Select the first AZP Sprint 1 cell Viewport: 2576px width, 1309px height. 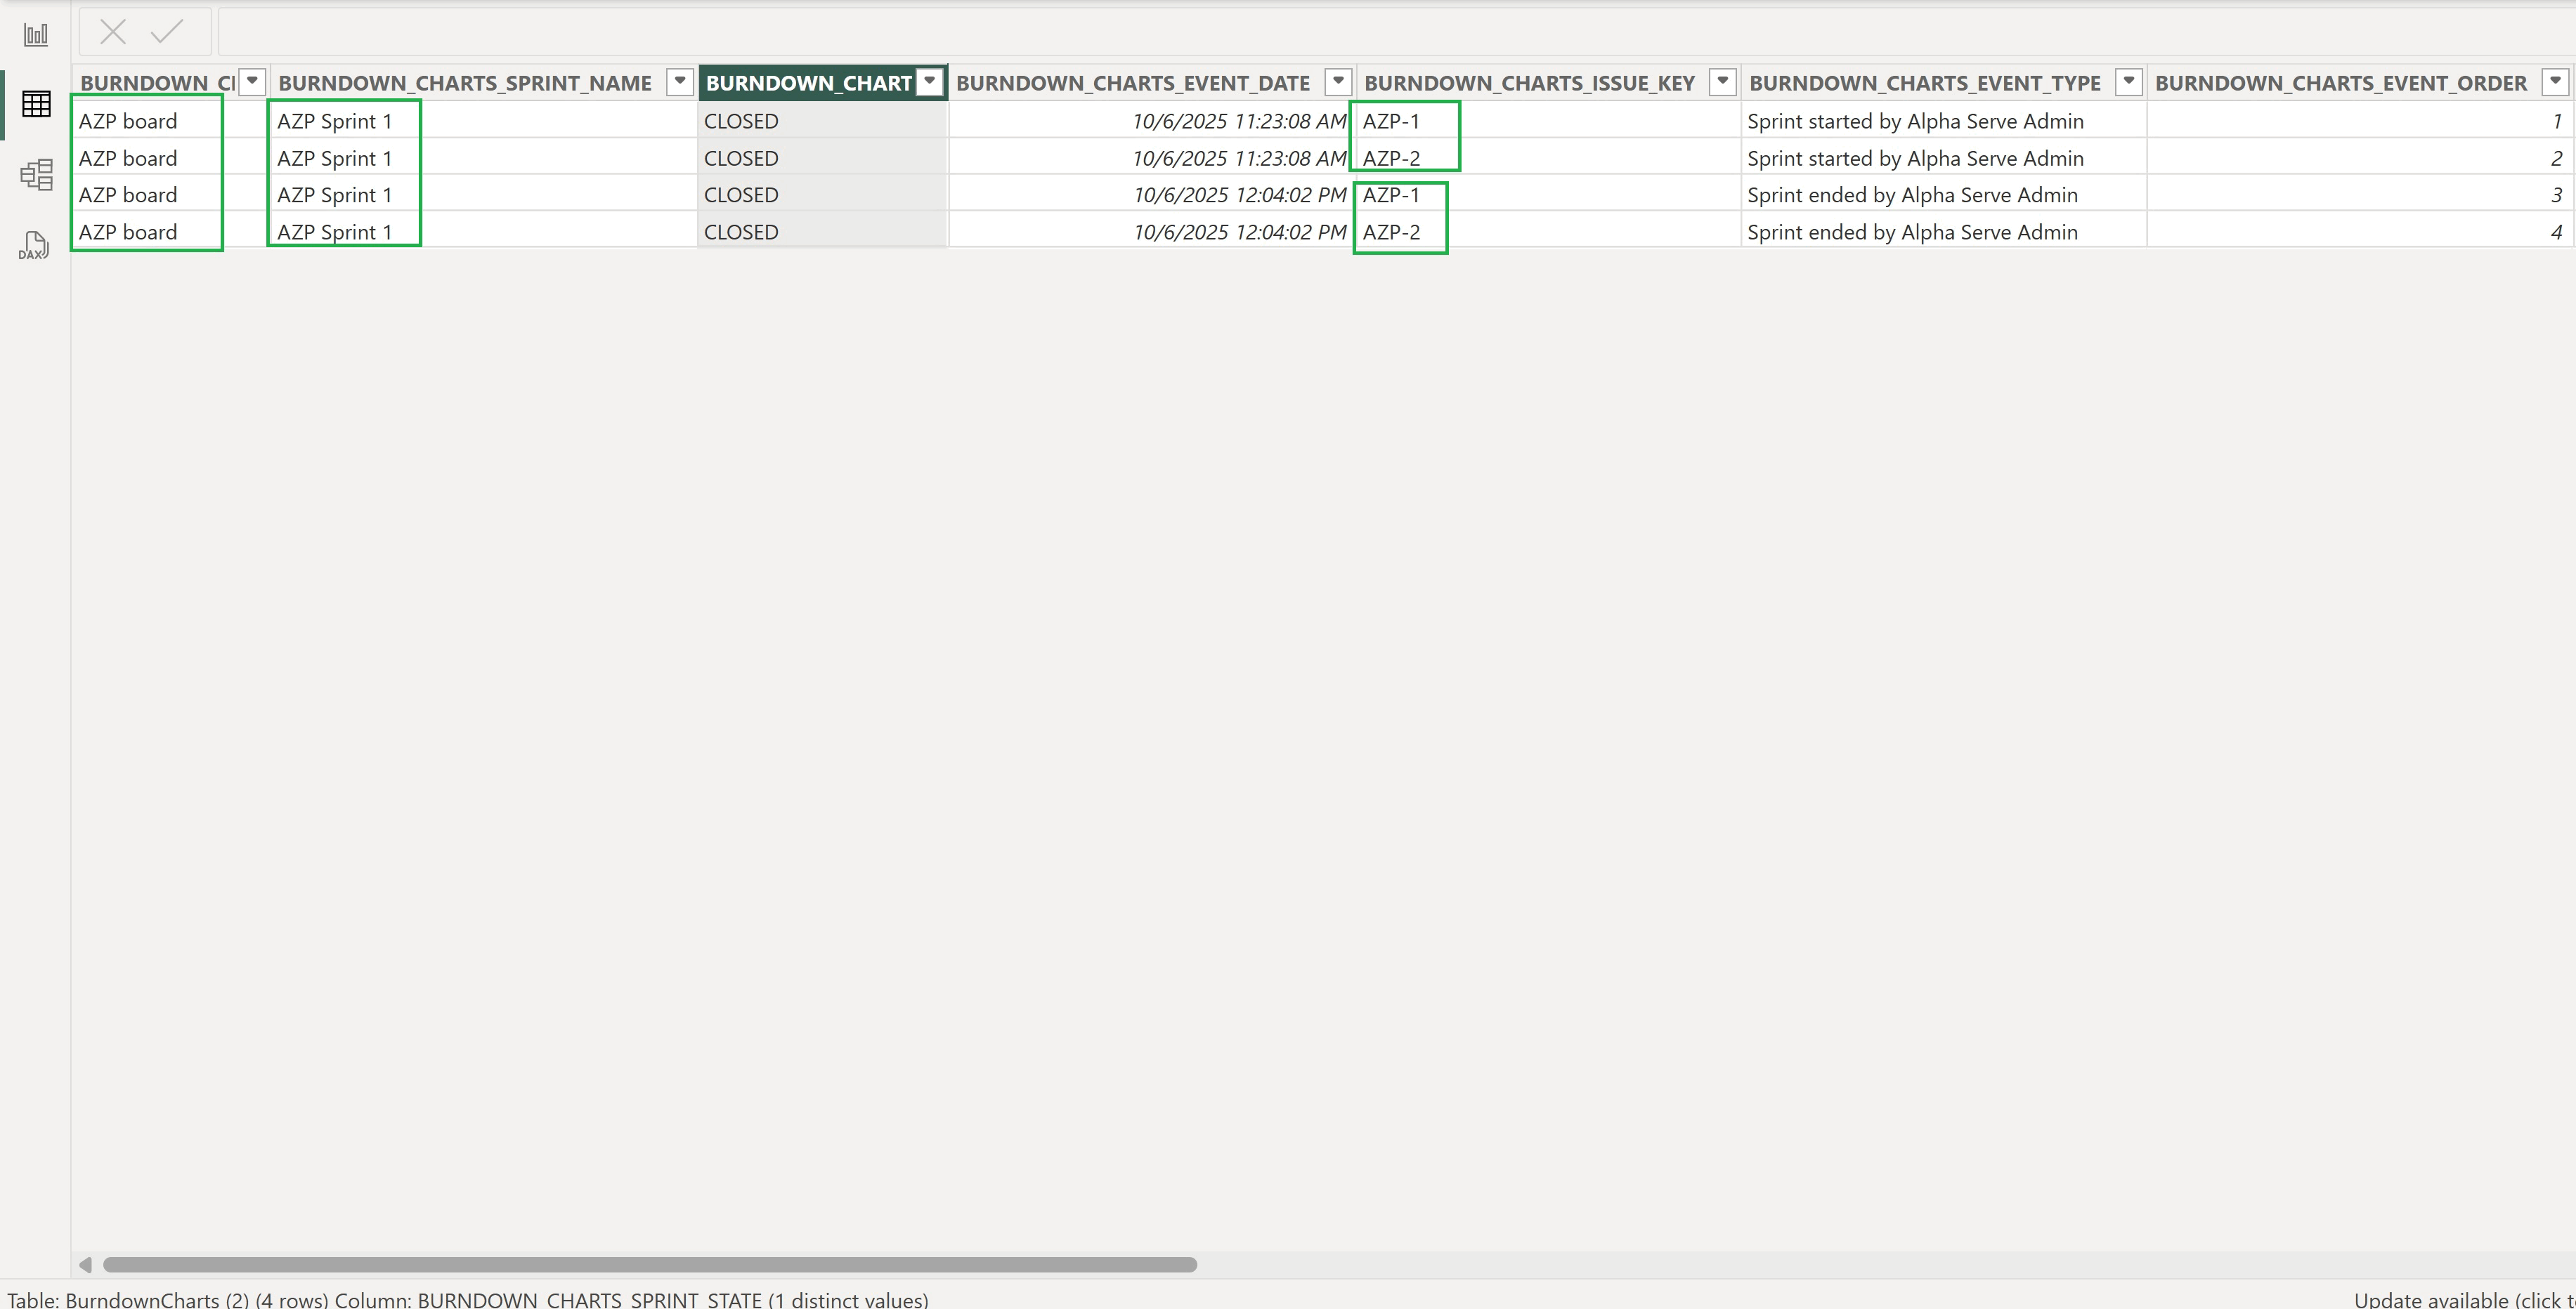pyautogui.click(x=334, y=120)
